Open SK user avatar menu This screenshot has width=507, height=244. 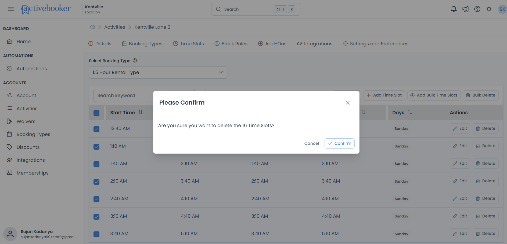502,9
